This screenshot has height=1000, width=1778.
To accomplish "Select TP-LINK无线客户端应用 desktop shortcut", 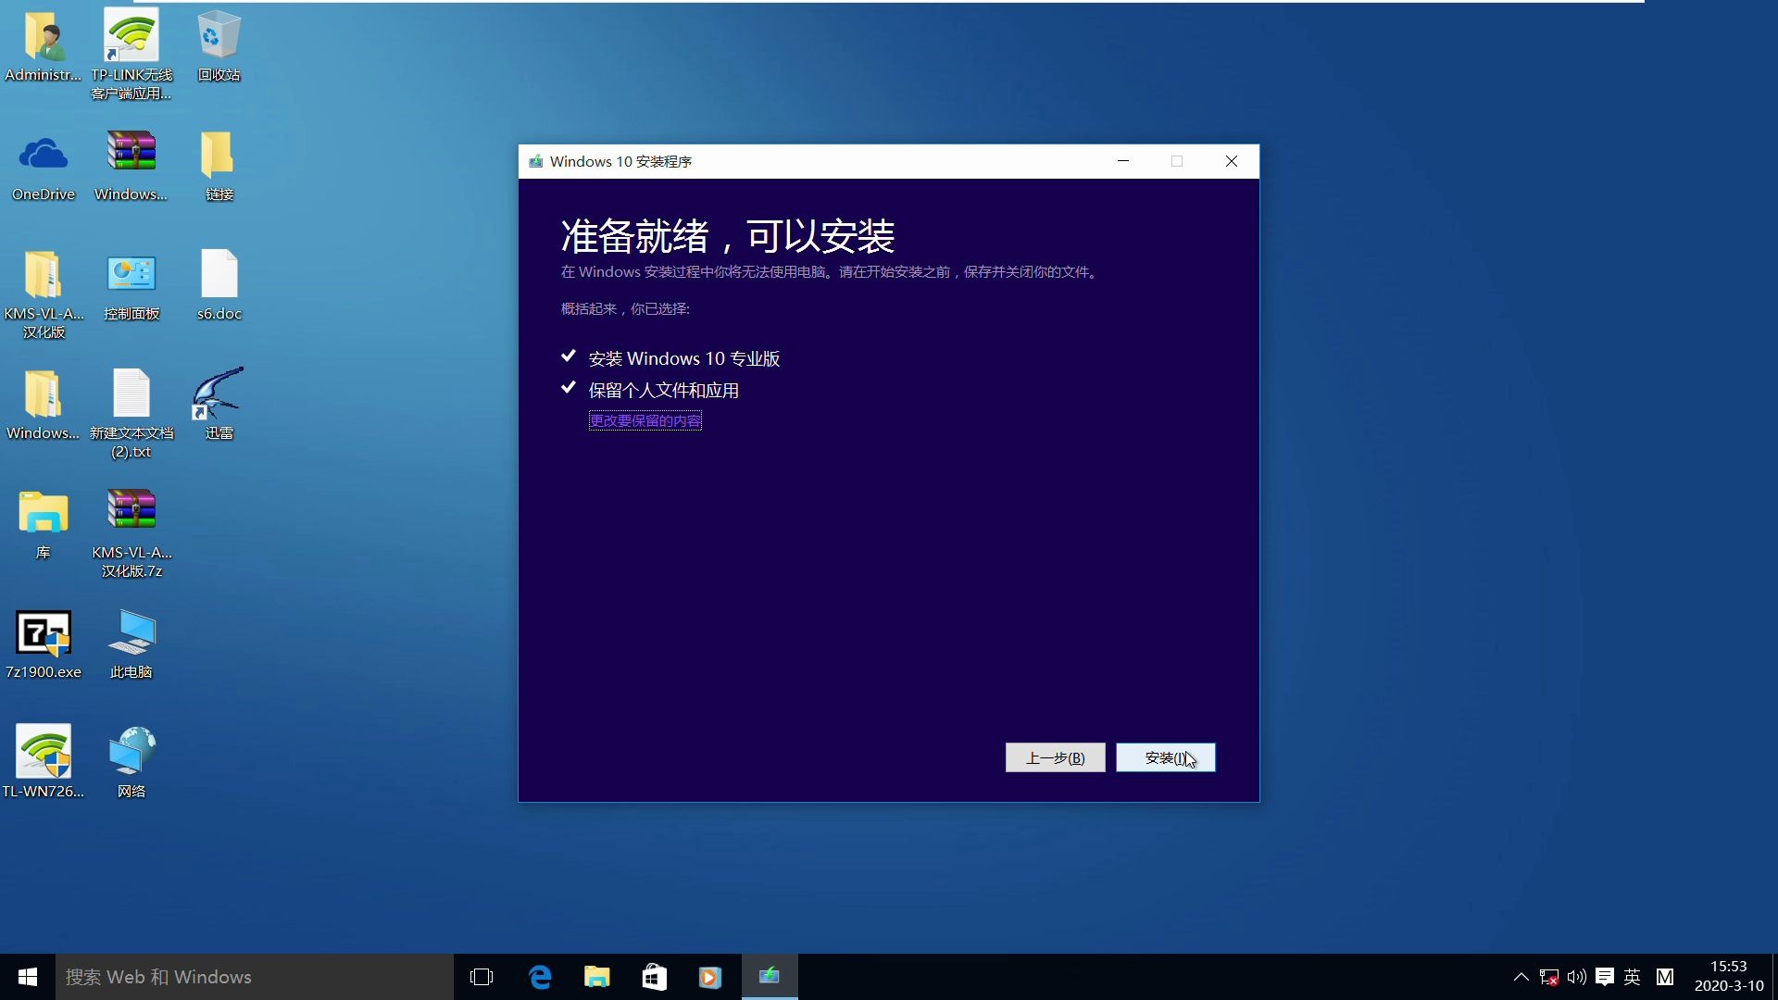I will tap(131, 54).
